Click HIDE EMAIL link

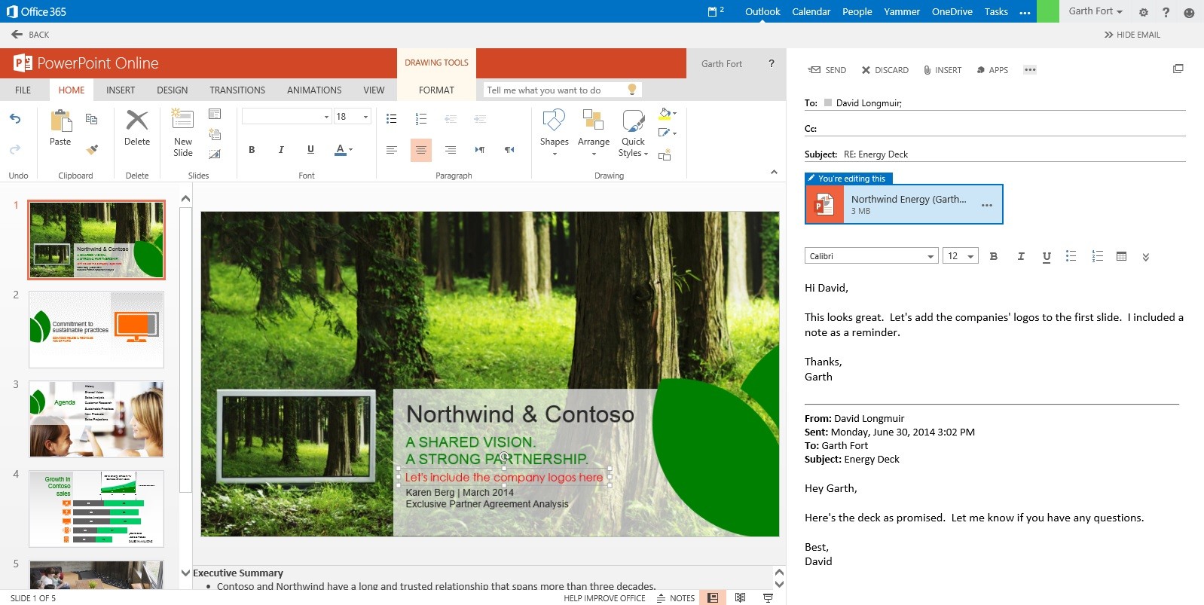coord(1132,35)
